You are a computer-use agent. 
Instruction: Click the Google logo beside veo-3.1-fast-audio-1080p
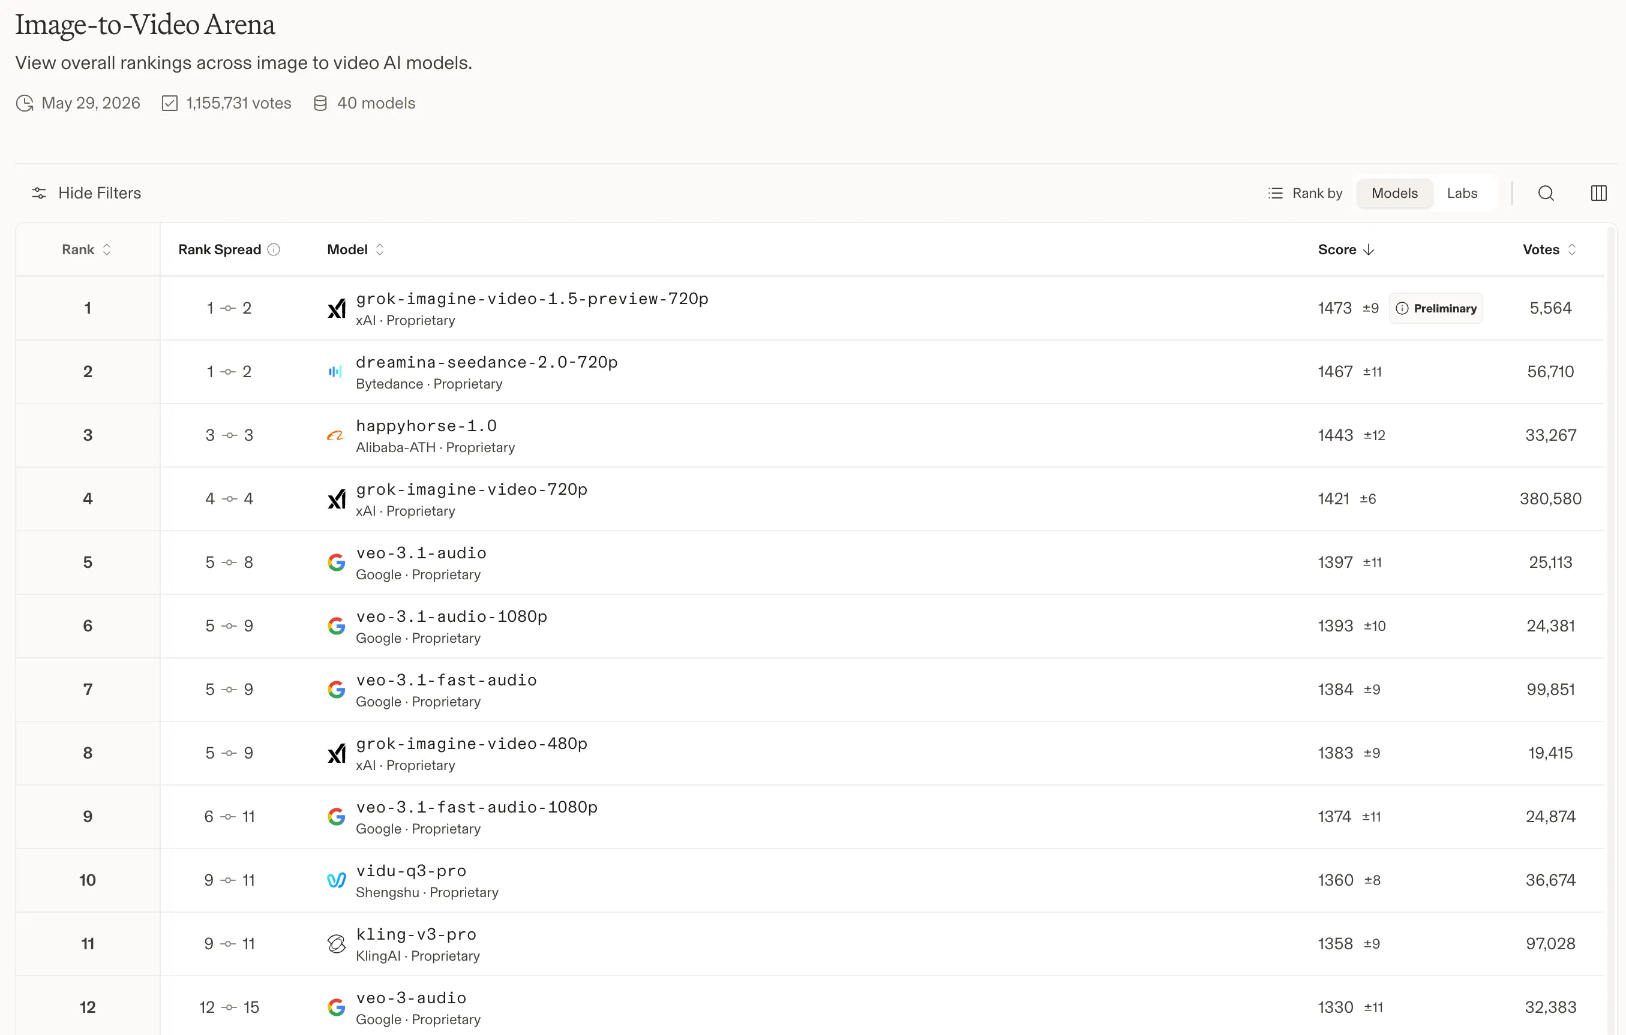(x=336, y=817)
